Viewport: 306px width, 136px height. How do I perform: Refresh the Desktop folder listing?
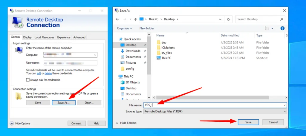228,19
